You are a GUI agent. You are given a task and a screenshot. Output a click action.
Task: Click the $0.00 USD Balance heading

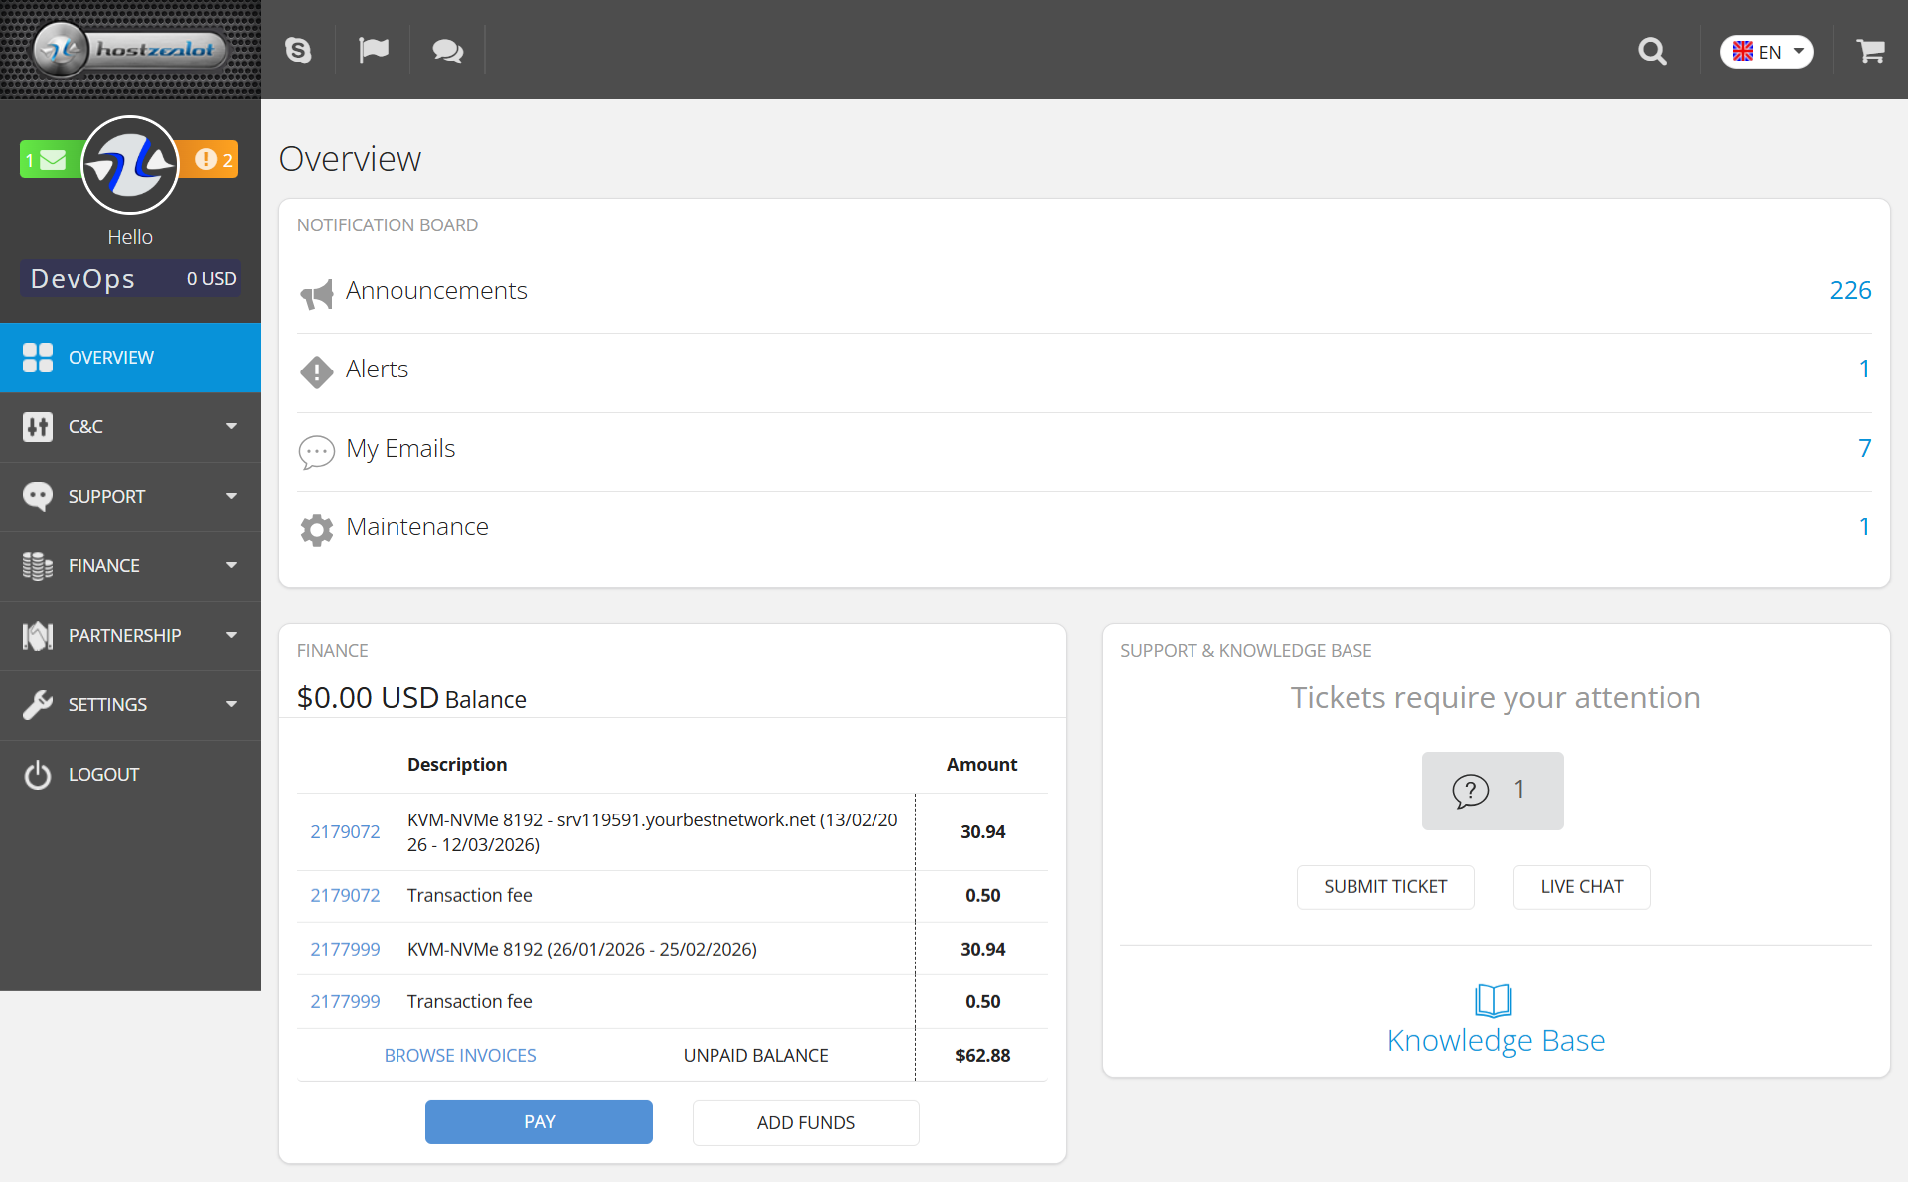tap(411, 698)
